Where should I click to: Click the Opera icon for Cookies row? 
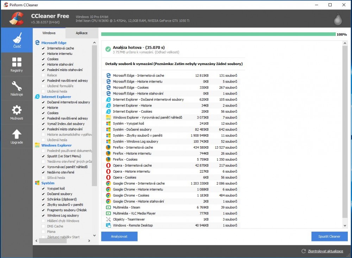(108, 178)
